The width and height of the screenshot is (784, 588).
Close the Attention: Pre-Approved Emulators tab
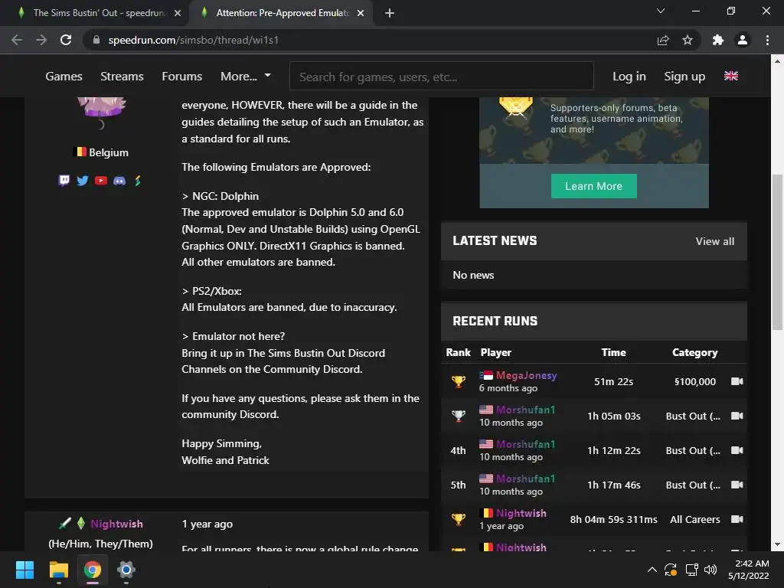point(361,13)
